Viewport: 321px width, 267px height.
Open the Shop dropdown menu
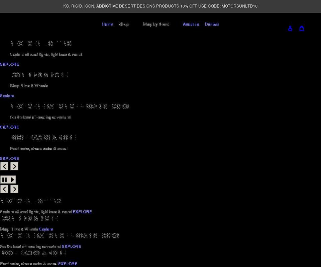point(124,24)
